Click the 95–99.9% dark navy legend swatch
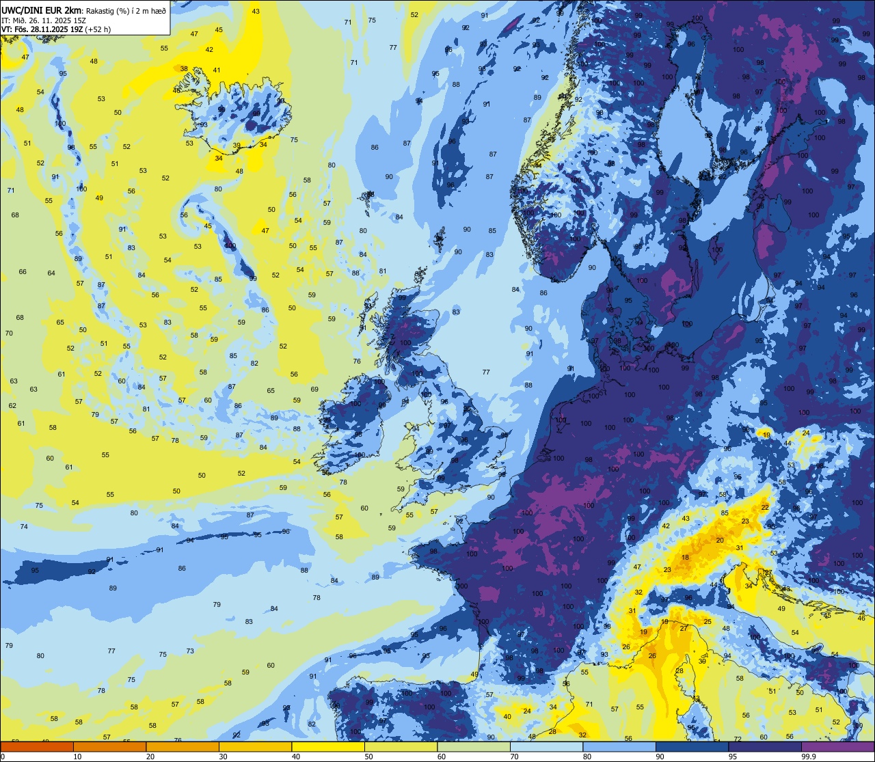Viewport: 875px width, 762px height. [x=765, y=746]
